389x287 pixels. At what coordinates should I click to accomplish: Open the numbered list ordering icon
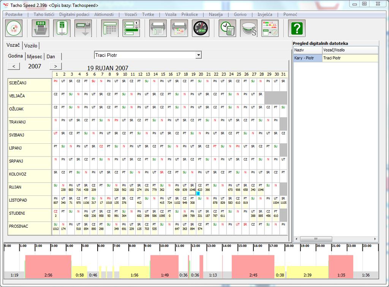point(131,28)
